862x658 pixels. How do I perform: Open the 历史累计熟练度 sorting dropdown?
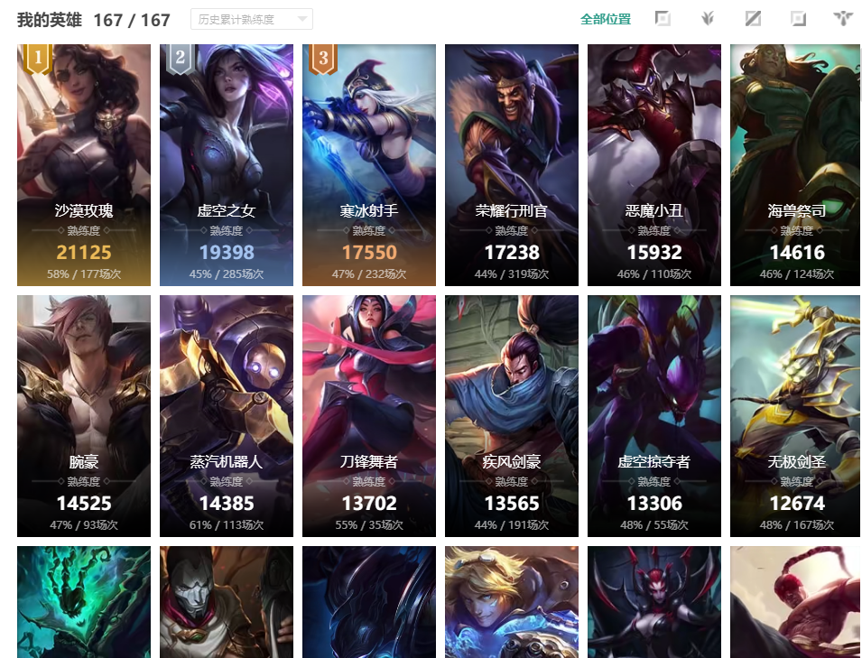pos(252,19)
